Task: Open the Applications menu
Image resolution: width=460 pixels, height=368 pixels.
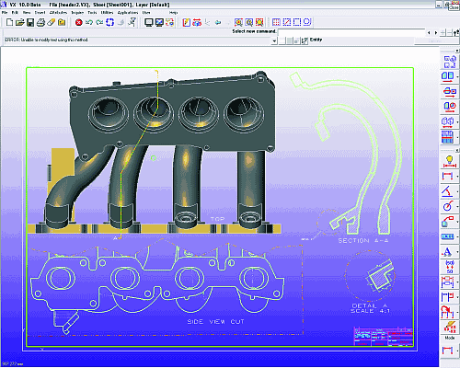Action: tap(128, 13)
